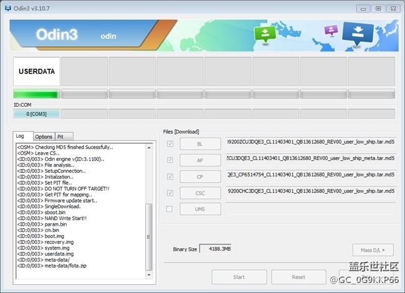Click the Start button
Screen dimensions: 405x293
(239, 277)
